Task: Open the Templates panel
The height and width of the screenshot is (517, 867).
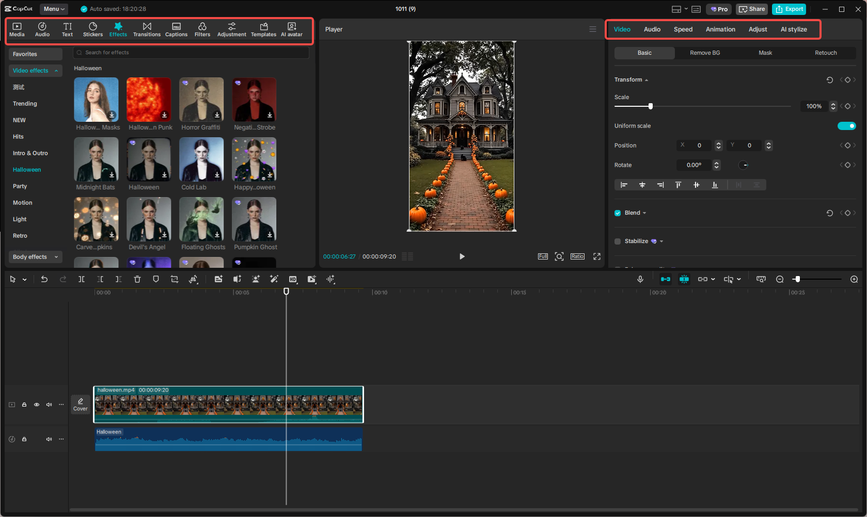Action: [263, 29]
